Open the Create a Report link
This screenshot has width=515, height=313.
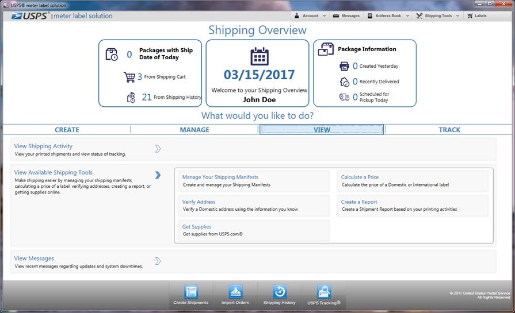pyautogui.click(x=359, y=202)
